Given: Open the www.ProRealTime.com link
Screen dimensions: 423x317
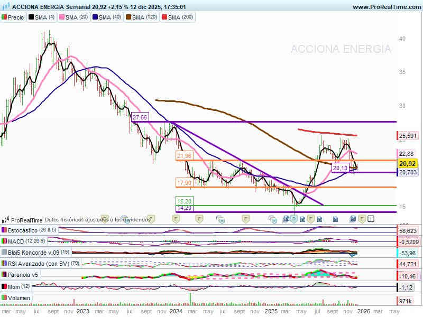Looking at the screenshot, I should [385, 7].
